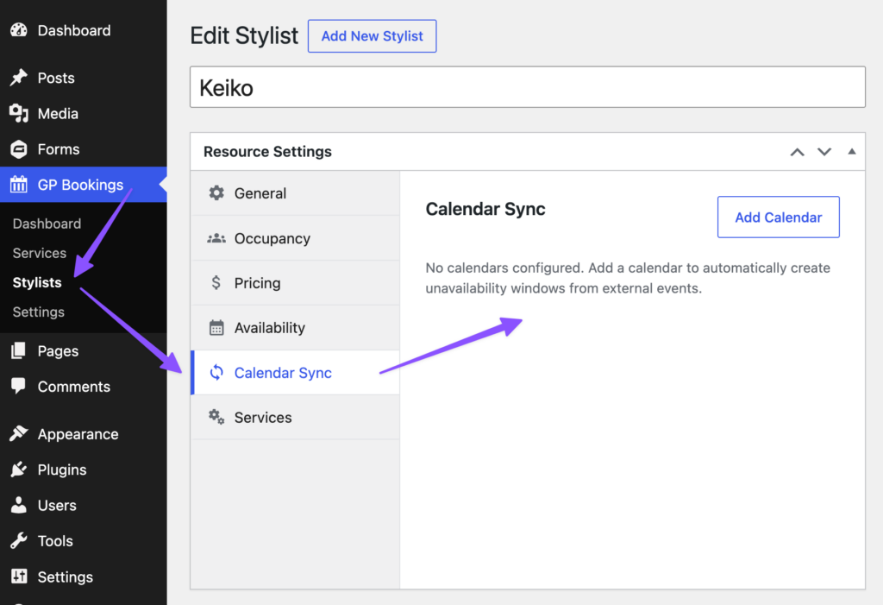Move Resource Settings panel up with chevron
Image resolution: width=883 pixels, height=605 pixels.
[x=797, y=152]
